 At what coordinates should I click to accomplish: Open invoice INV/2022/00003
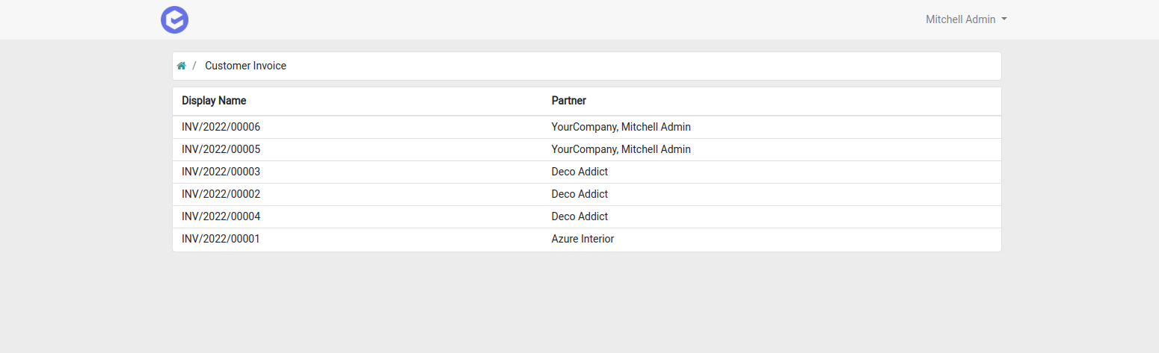click(x=221, y=172)
